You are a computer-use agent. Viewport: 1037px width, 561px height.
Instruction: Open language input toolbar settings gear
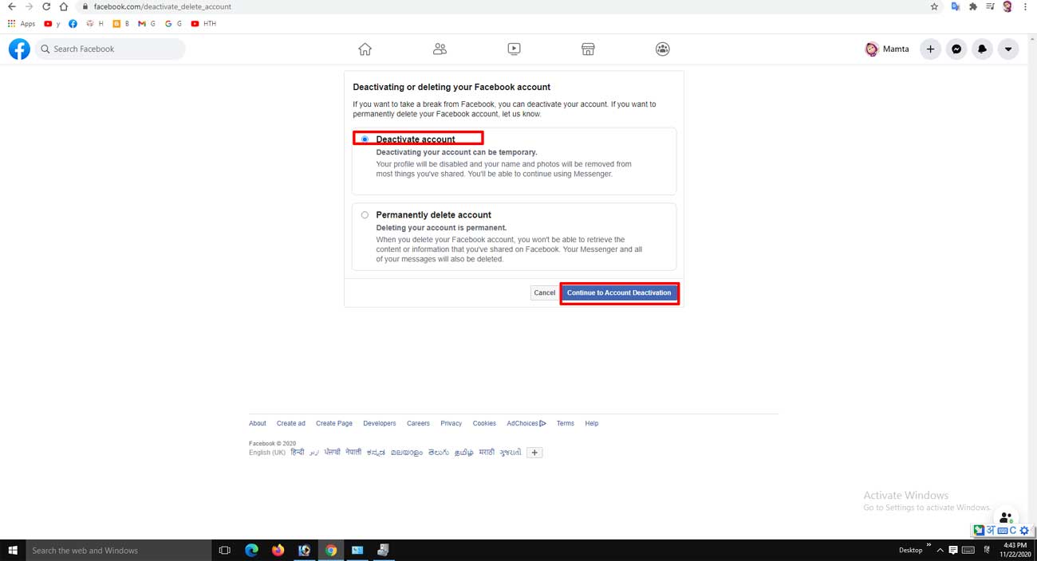click(1025, 531)
